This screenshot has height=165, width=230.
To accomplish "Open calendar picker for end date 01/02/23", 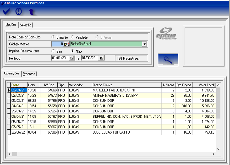I will (102, 58).
